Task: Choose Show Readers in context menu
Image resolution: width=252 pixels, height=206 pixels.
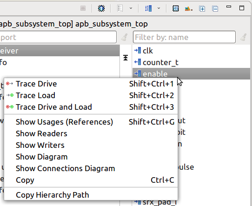Action: pyautogui.click(x=91, y=133)
